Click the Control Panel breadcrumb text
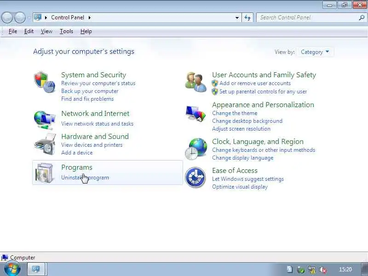Viewport: 368px width, 276px height. point(68,17)
